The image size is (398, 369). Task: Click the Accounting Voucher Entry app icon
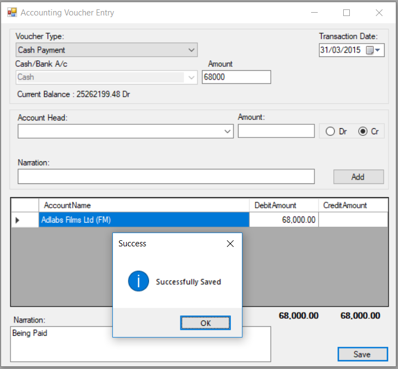[12, 12]
